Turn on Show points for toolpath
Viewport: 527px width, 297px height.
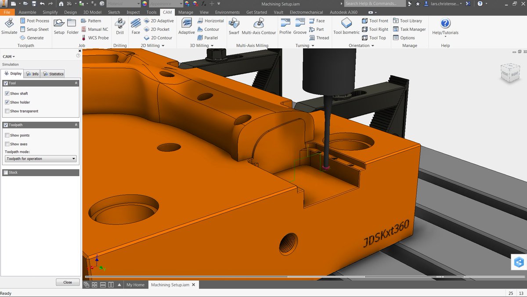pos(7,135)
